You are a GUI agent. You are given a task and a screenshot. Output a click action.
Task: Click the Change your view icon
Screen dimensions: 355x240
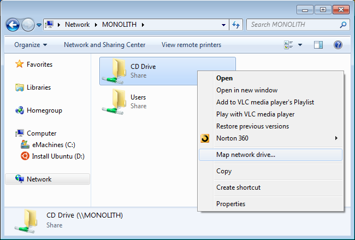pos(289,45)
